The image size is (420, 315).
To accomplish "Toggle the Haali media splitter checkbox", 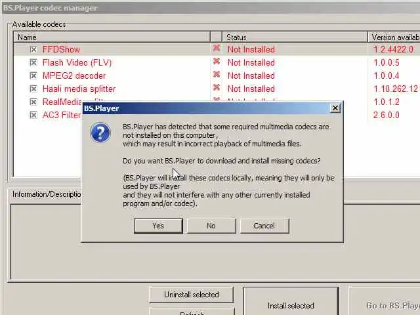I will 33,89.
